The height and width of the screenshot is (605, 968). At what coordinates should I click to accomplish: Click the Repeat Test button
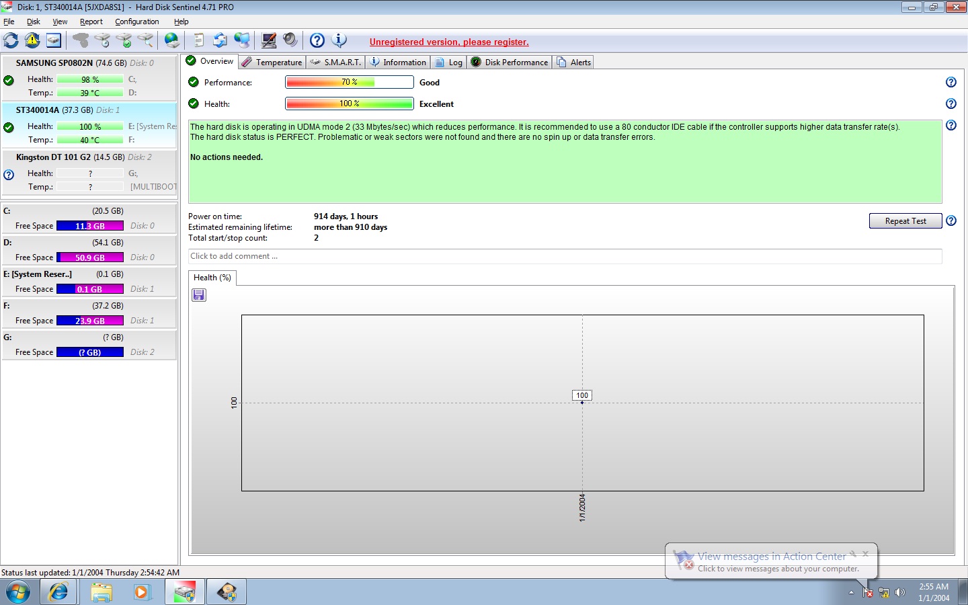pyautogui.click(x=905, y=221)
